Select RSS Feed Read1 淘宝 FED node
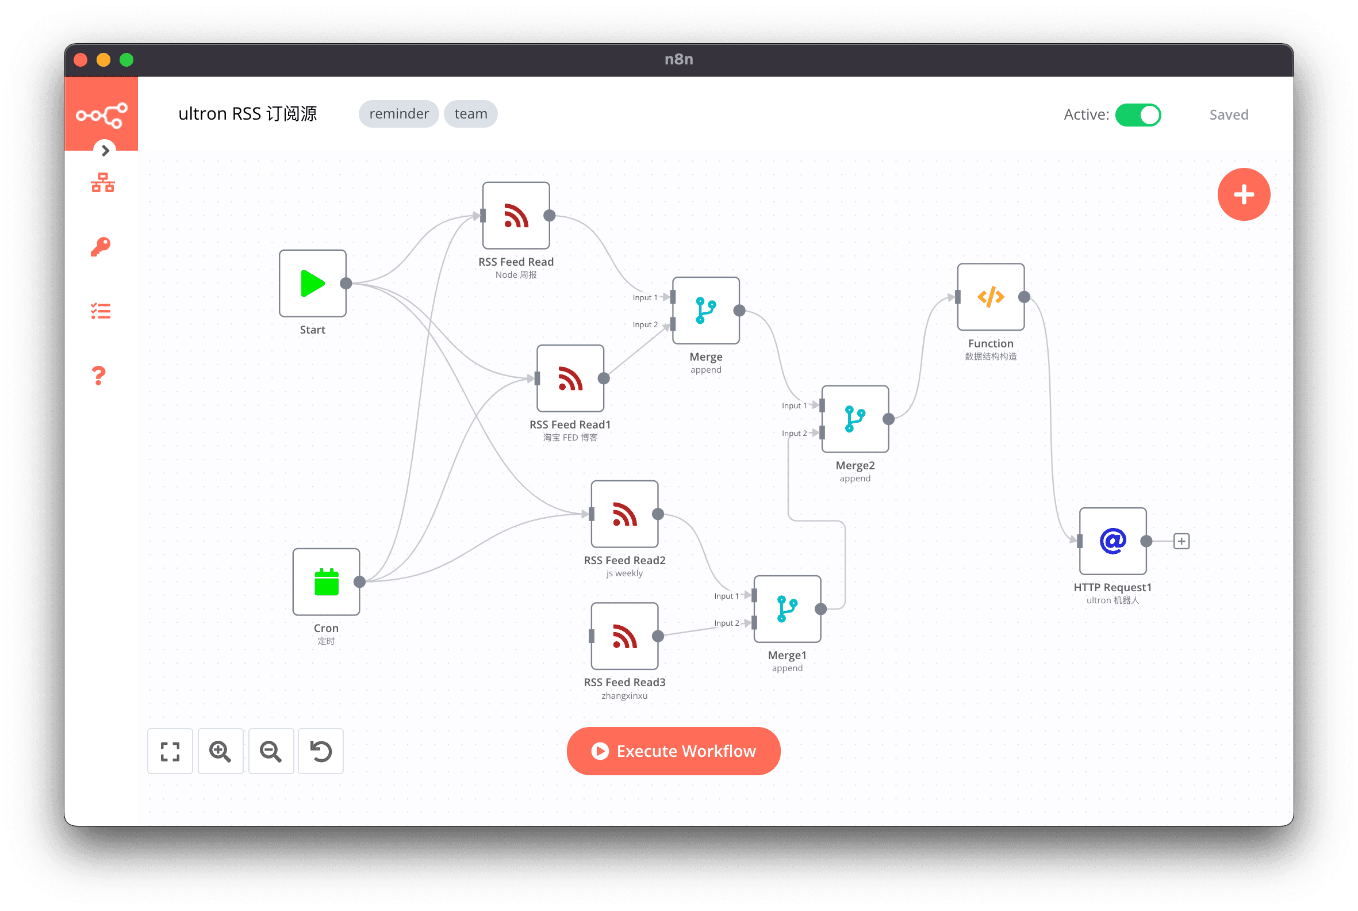The width and height of the screenshot is (1358, 911). tap(570, 379)
